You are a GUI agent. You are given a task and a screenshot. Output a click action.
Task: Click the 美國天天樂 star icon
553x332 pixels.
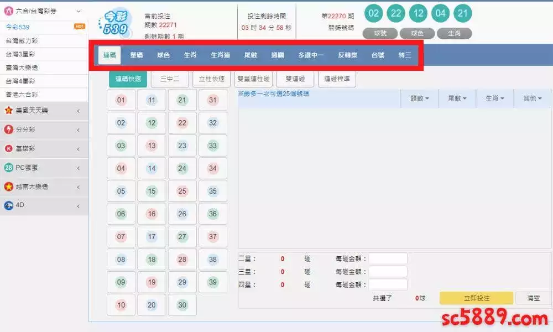pos(8,111)
